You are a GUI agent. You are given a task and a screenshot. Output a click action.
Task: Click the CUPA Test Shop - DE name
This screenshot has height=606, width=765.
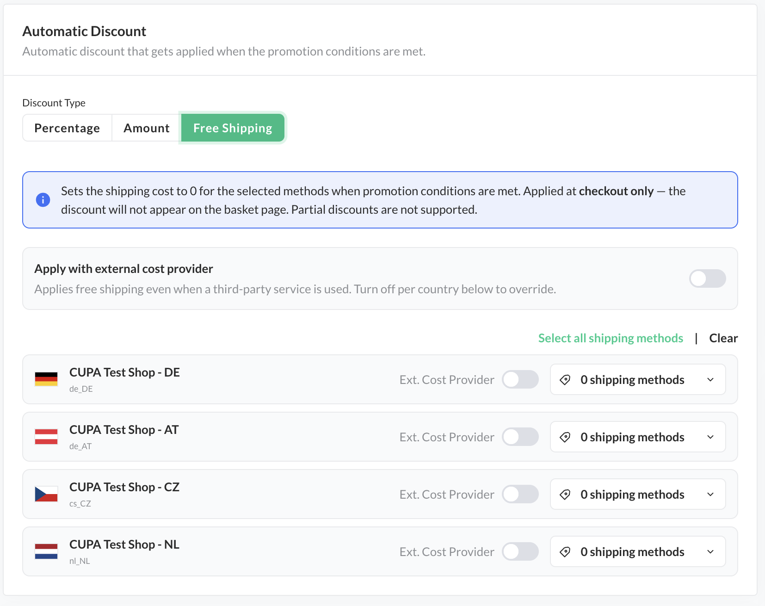coord(124,372)
